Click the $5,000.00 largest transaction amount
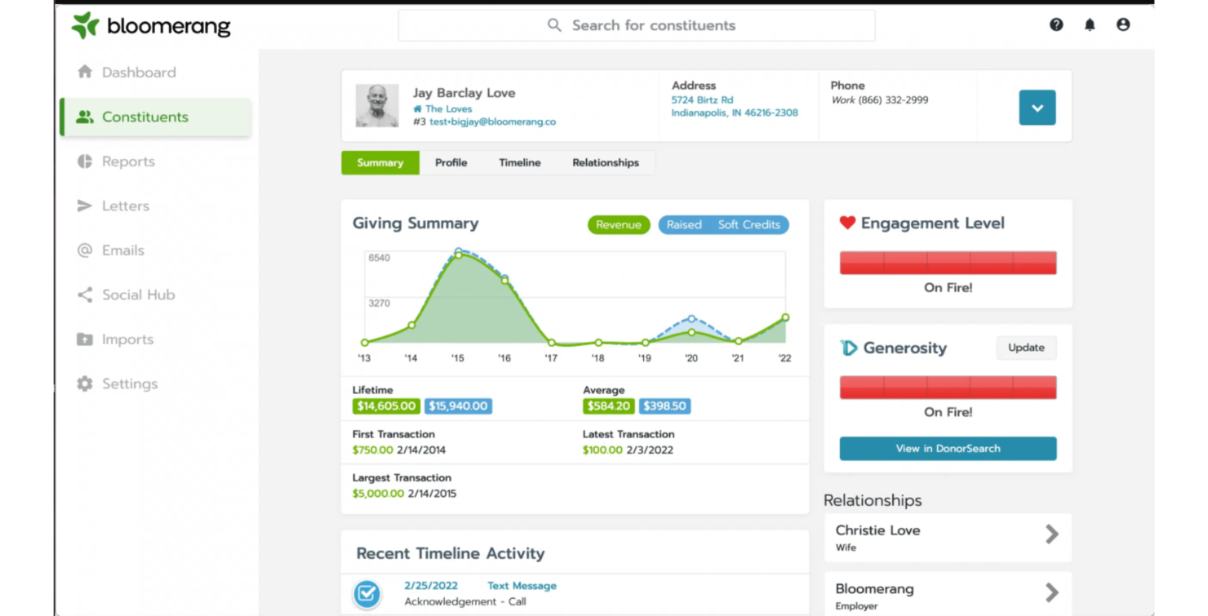The image size is (1208, 616). [x=378, y=494]
